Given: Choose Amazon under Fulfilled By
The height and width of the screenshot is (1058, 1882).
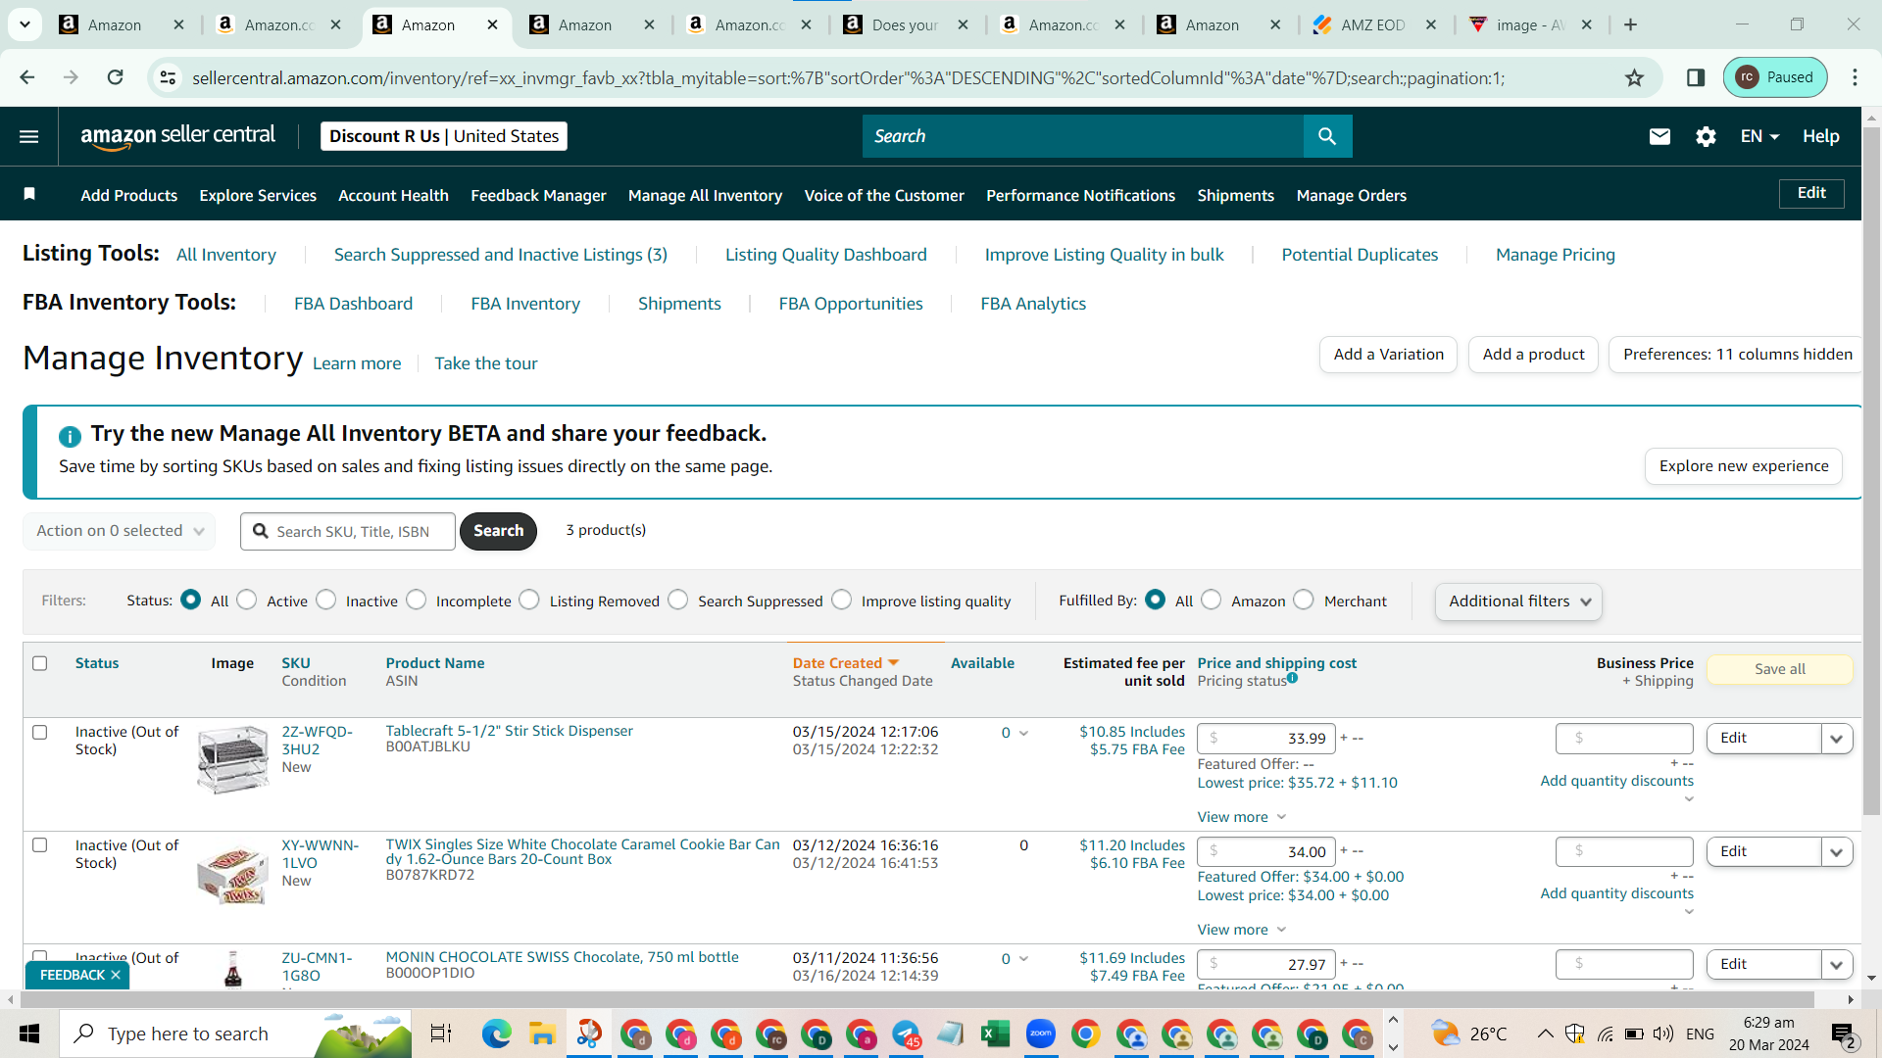Looking at the screenshot, I should 1212,600.
